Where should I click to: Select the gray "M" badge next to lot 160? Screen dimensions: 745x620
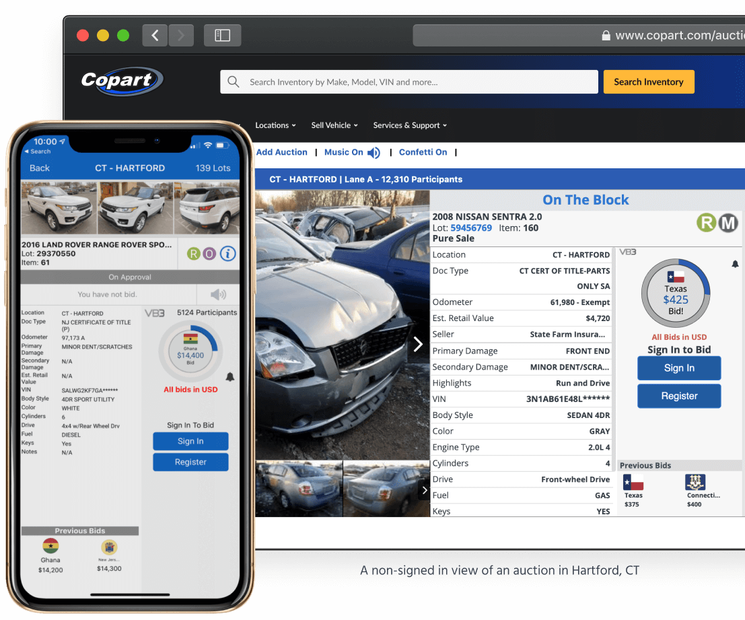pyautogui.click(x=728, y=222)
